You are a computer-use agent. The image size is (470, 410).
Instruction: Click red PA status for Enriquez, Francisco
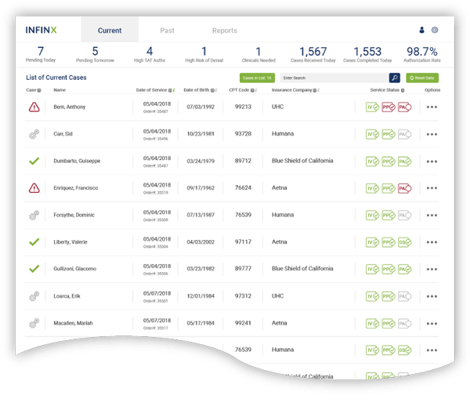[405, 188]
